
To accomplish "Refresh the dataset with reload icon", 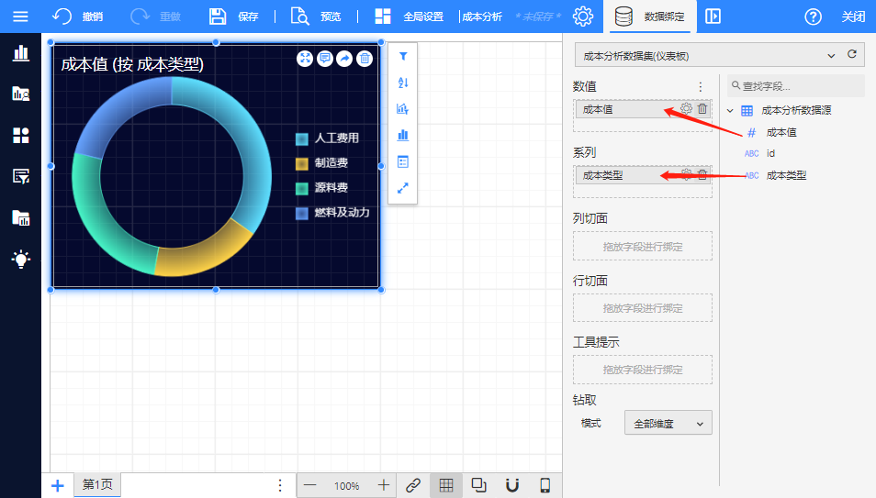I will coord(851,55).
